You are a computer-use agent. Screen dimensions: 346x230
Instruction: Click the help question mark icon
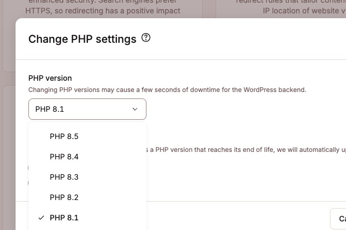coord(146,38)
